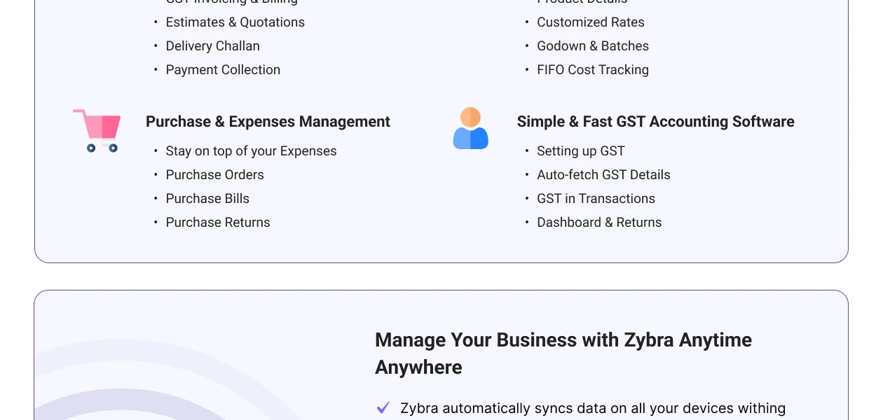883x420 pixels.
Task: Click Godown & Batches item
Action: click(592, 46)
